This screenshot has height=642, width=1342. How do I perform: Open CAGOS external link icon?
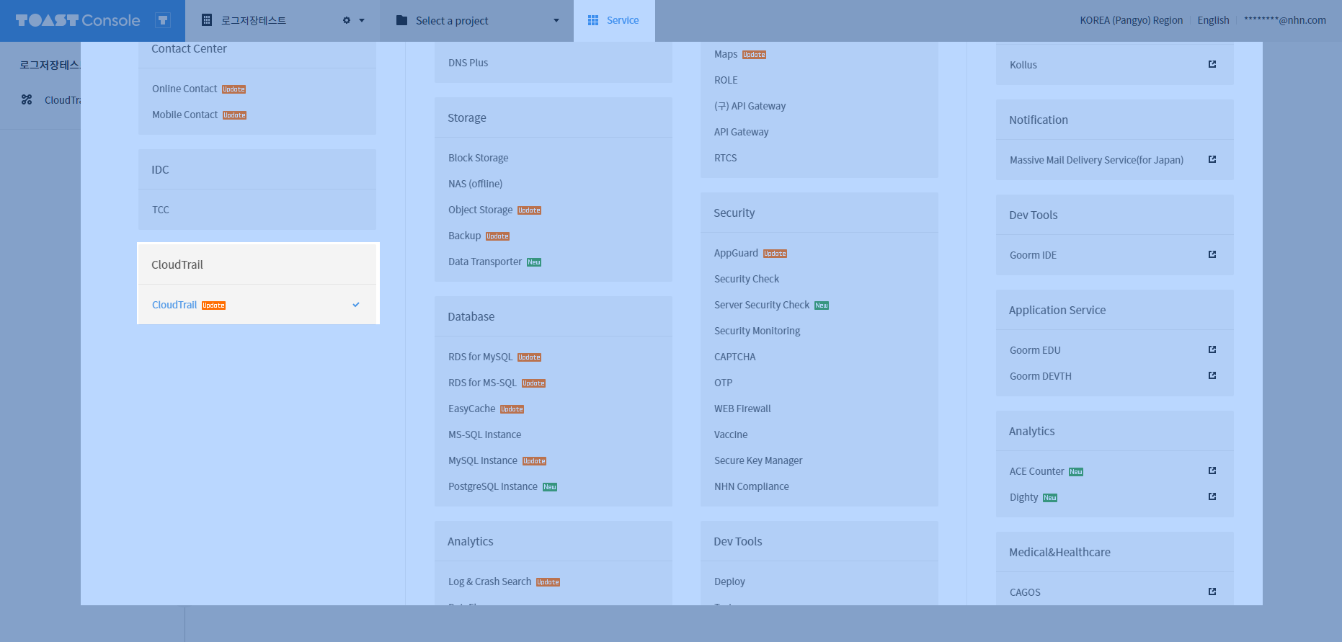(1212, 592)
